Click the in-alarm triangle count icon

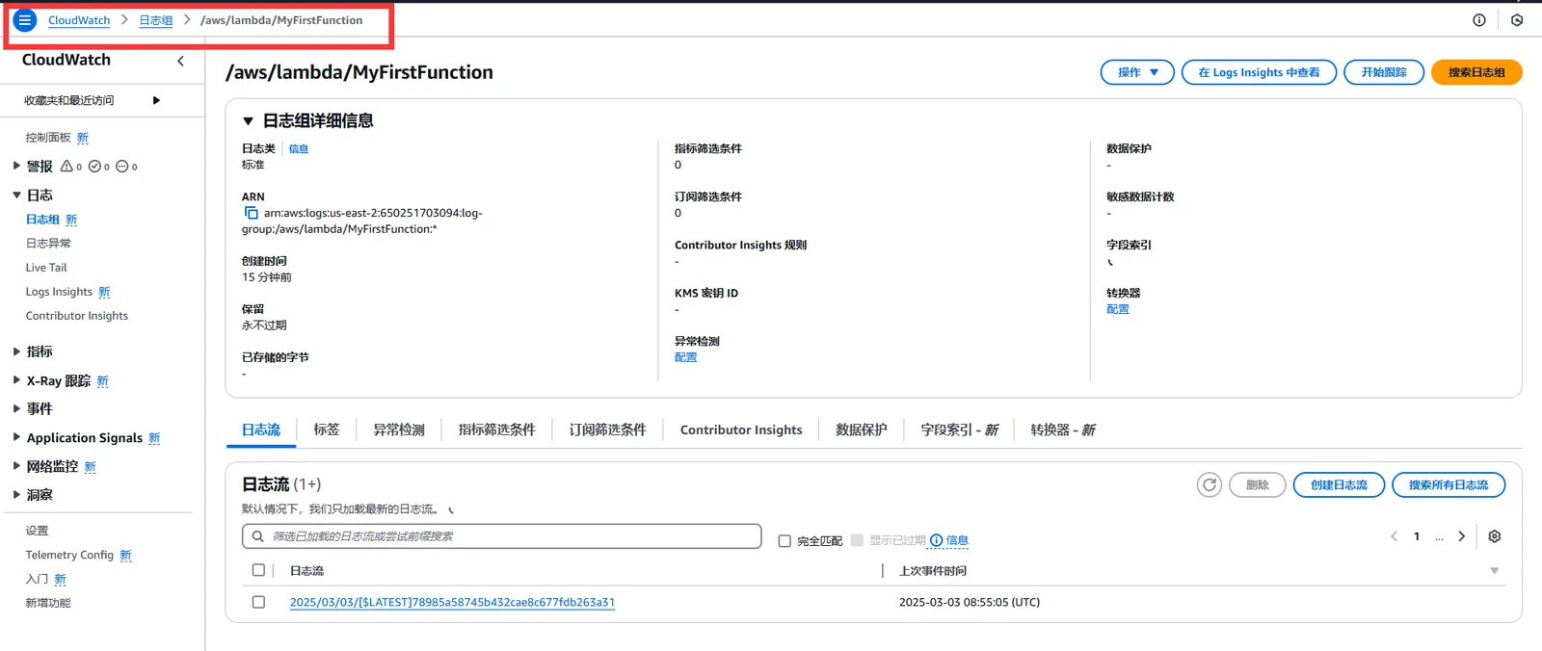coord(66,167)
